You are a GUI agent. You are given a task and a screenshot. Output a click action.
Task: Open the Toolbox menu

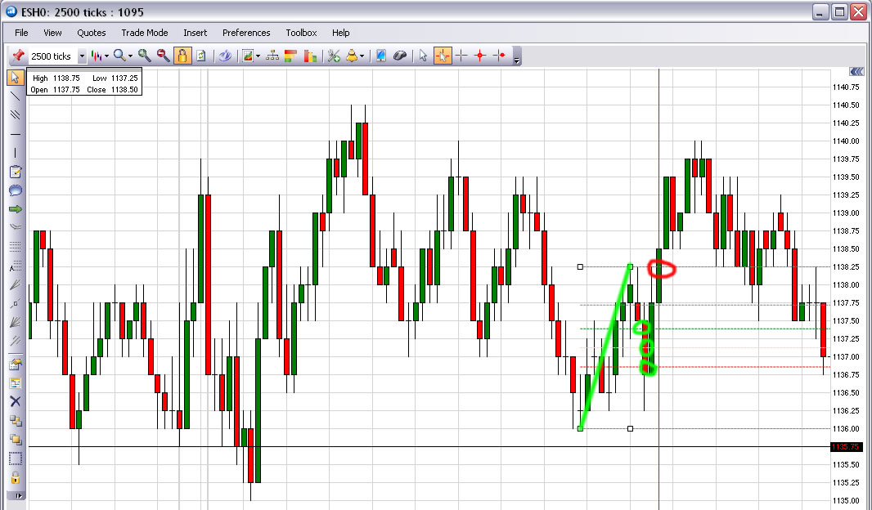pyautogui.click(x=301, y=33)
